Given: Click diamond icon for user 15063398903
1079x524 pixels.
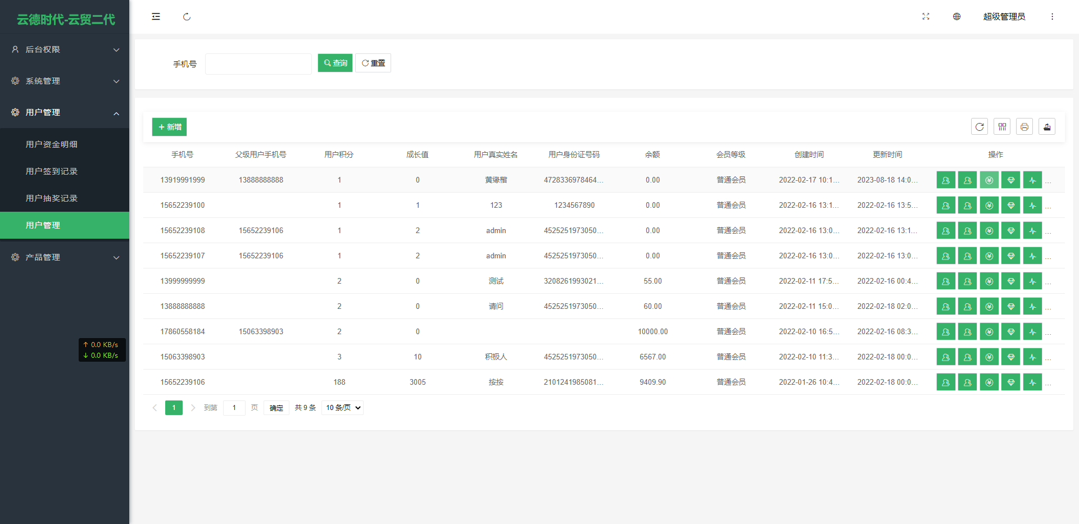Looking at the screenshot, I should click(1011, 357).
